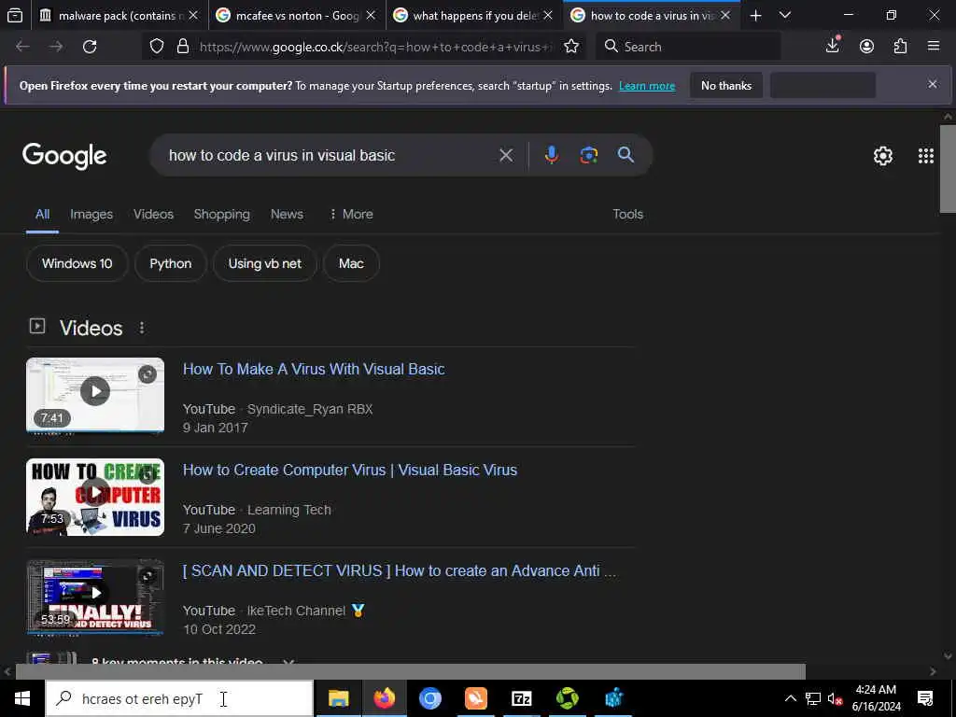Open the Firefox hamburger application menu
The image size is (956, 717).
(934, 46)
